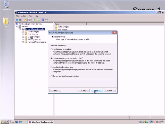165x124 pixels.
Task: Select the Windows Deployment Services root tree label
Action: tap(30, 24)
